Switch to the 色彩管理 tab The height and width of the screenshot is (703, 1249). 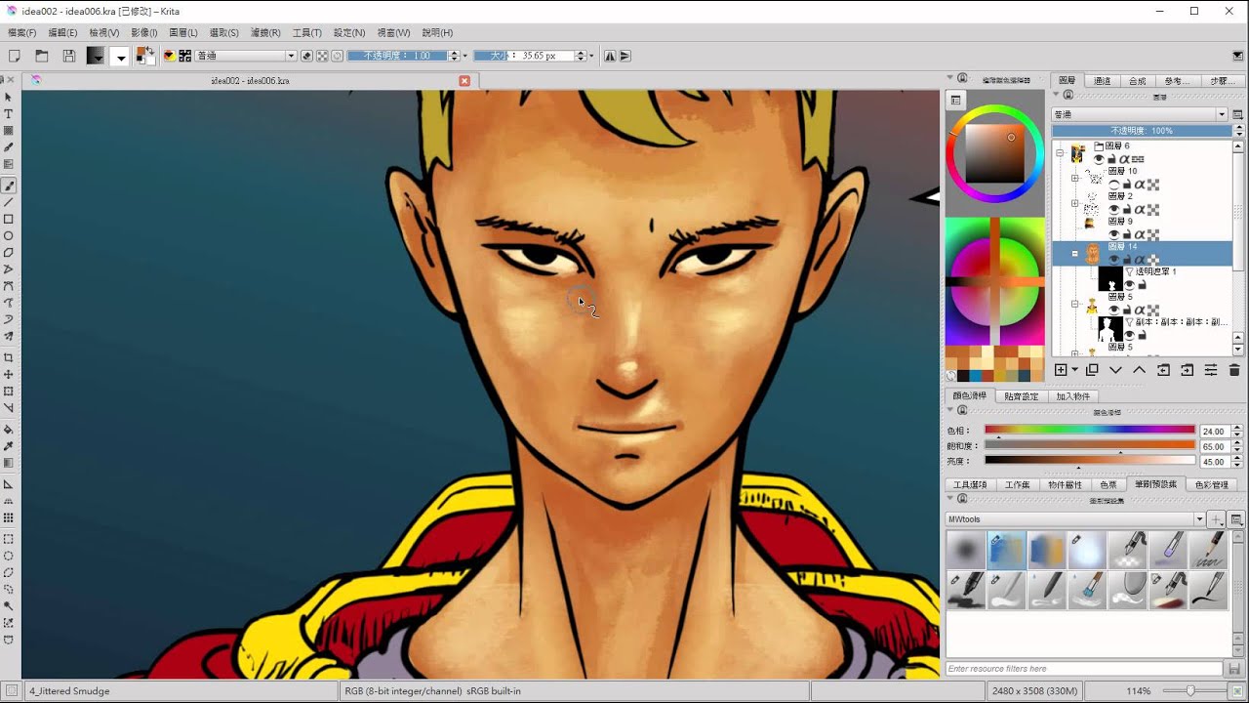coord(1211,484)
